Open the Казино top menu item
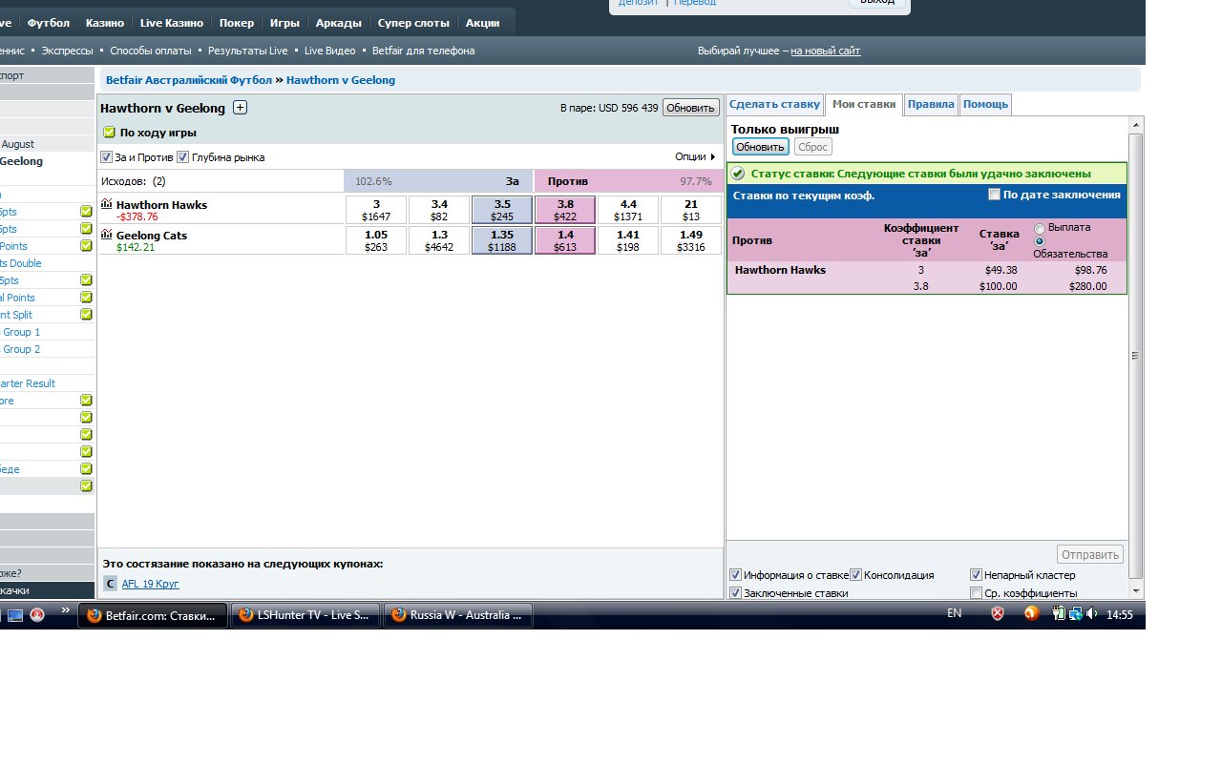 [x=104, y=23]
